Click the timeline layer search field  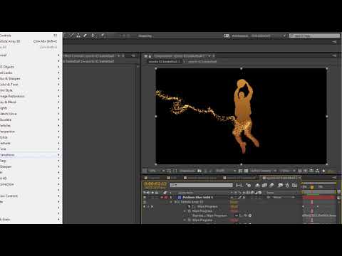coord(201,185)
